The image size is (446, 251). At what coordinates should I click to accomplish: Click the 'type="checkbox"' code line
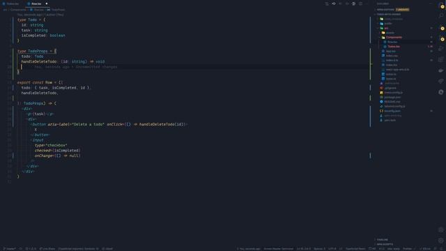coord(51,145)
